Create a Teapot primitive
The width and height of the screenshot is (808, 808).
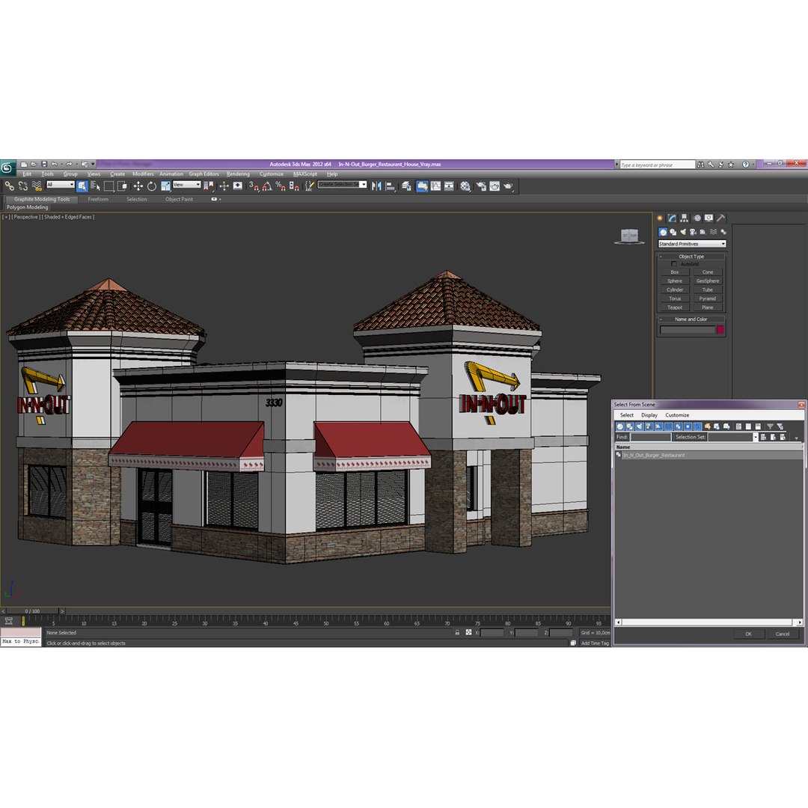click(675, 307)
